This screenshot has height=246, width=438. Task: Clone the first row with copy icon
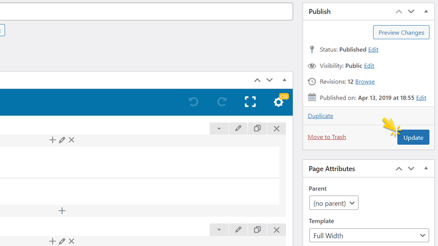pos(257,129)
